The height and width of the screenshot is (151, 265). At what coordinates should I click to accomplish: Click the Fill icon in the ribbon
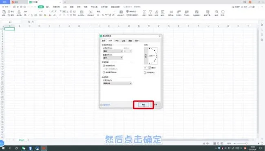coord(163,12)
